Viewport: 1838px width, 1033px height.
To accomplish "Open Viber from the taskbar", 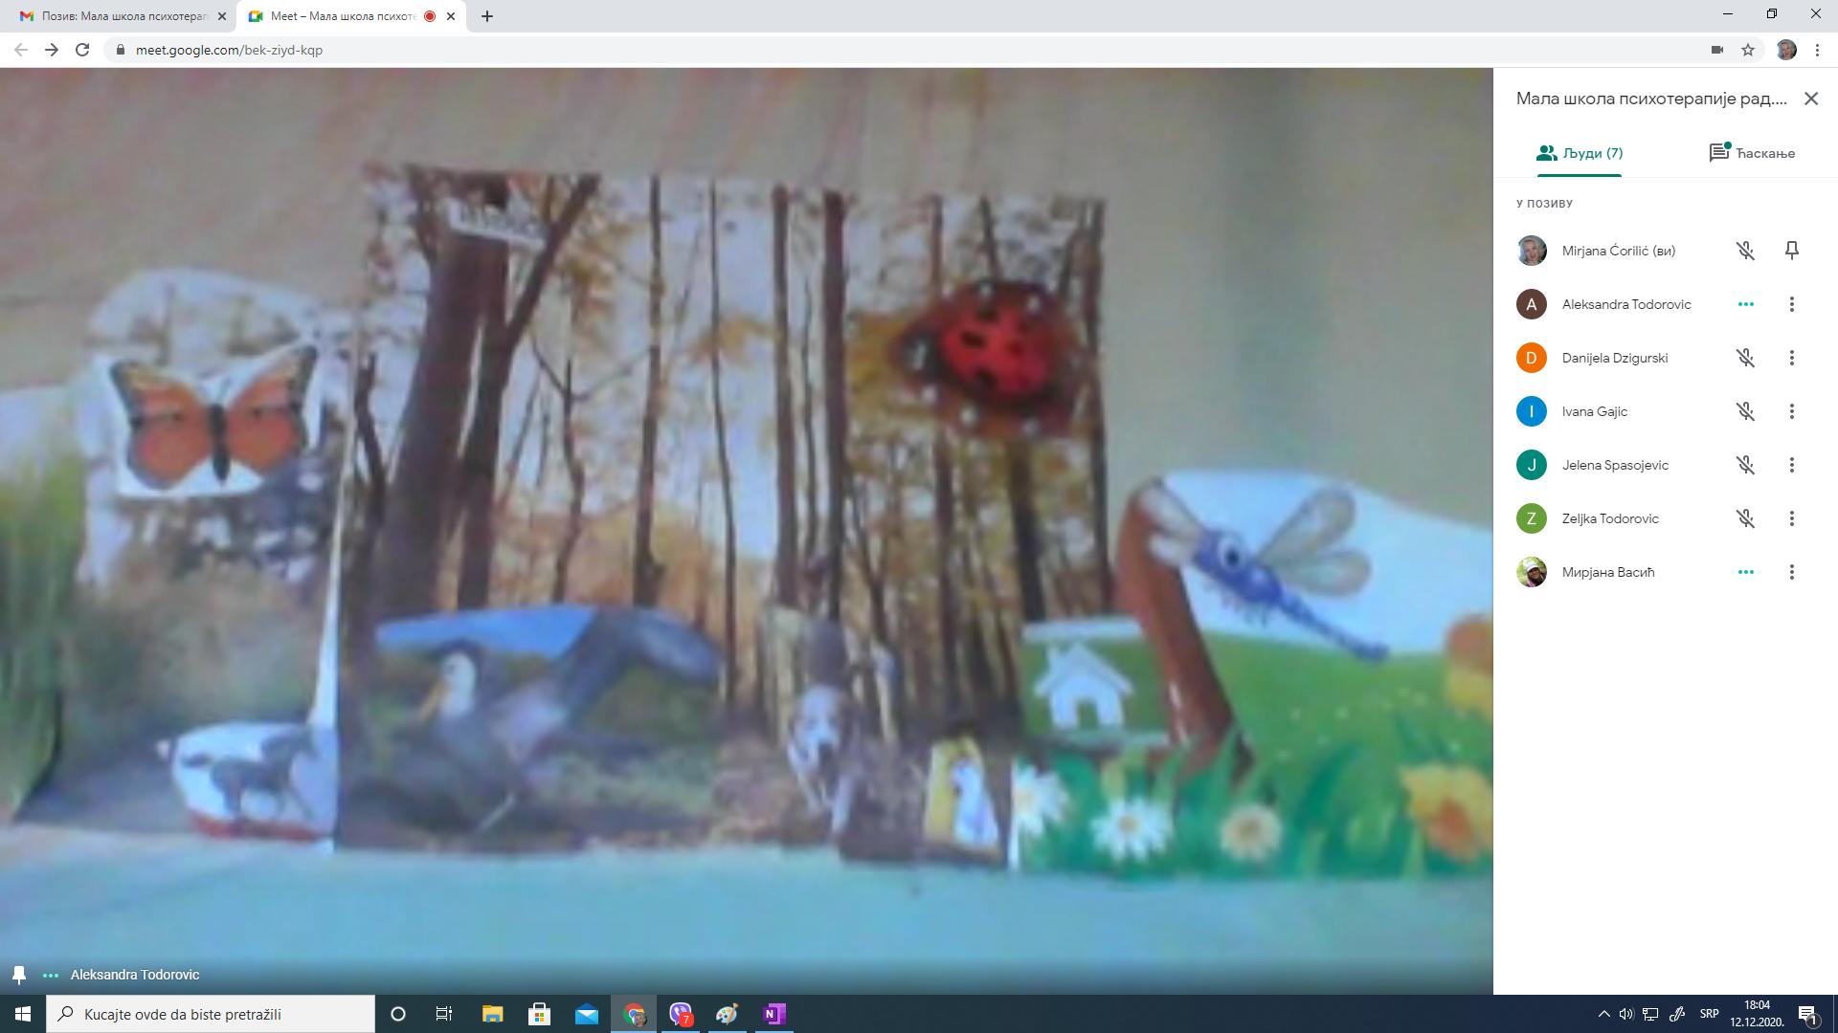I will [681, 1014].
